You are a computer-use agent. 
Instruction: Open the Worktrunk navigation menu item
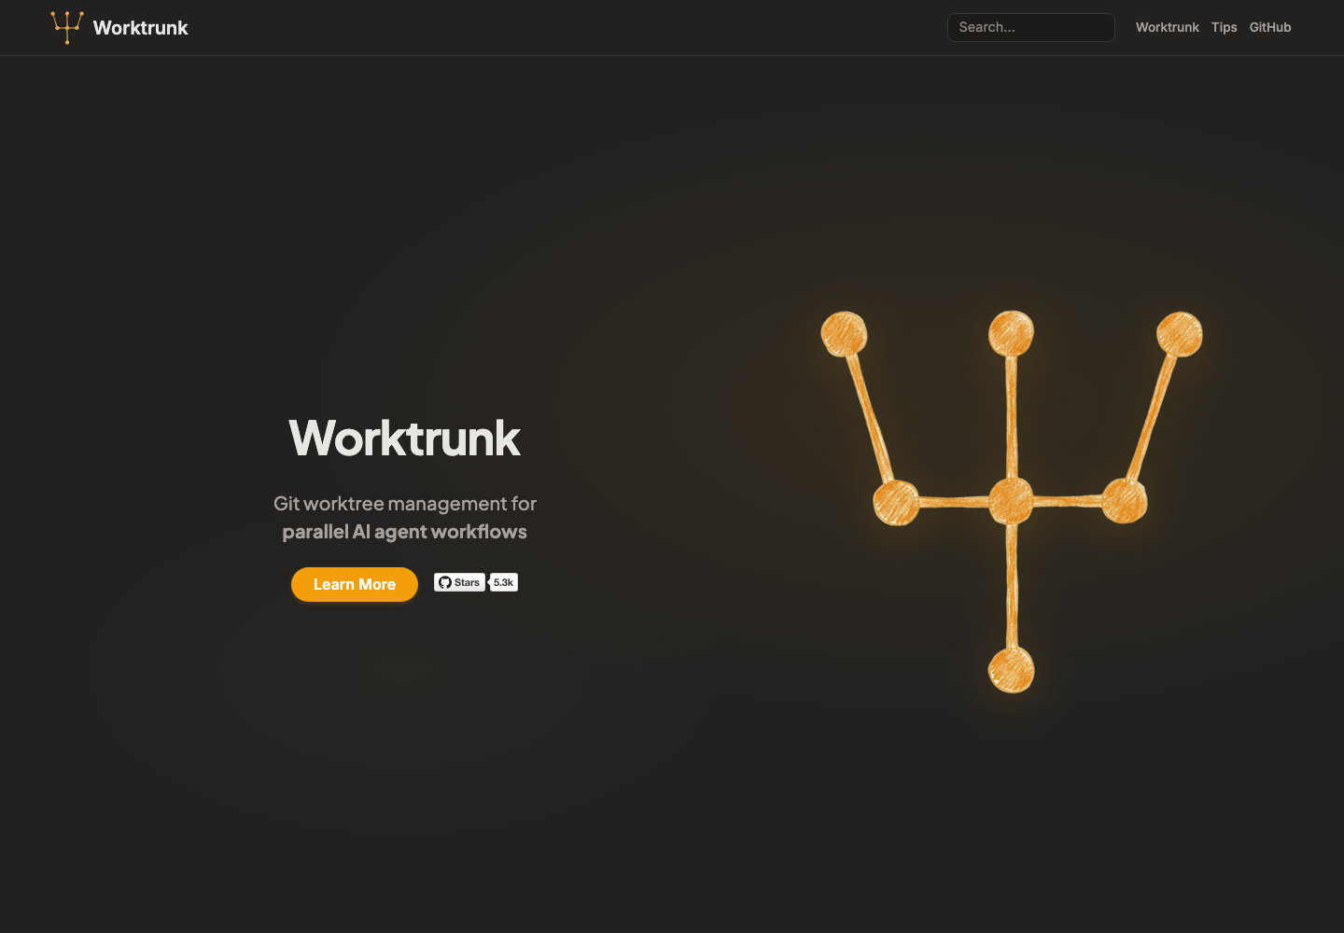(x=1167, y=27)
